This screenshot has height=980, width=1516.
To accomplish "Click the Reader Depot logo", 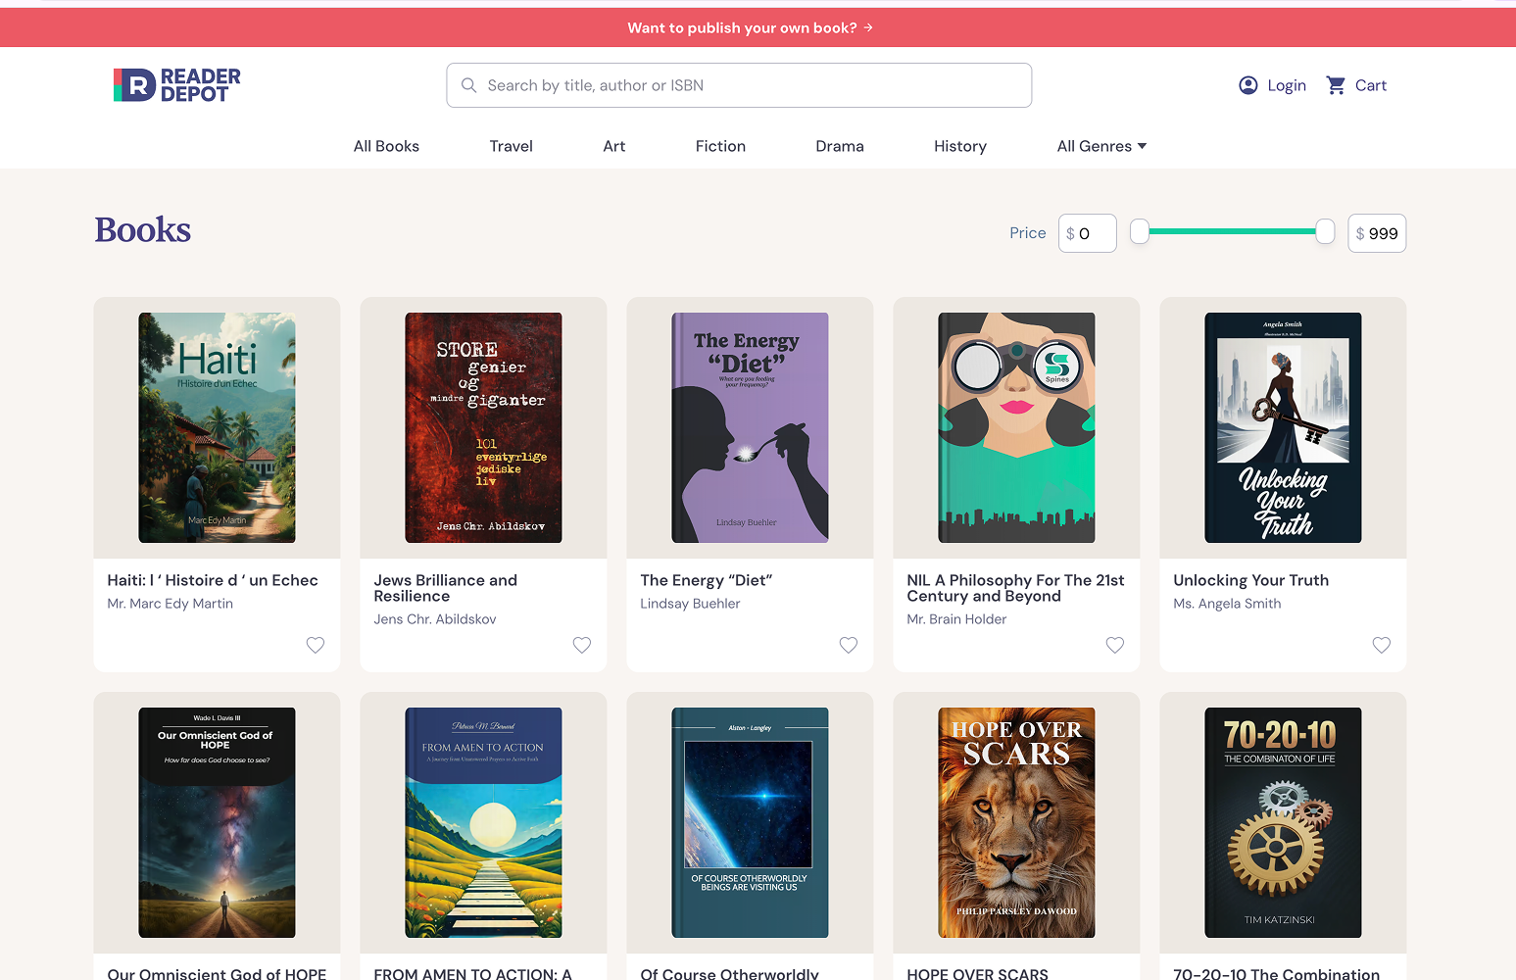I will pos(177,85).
